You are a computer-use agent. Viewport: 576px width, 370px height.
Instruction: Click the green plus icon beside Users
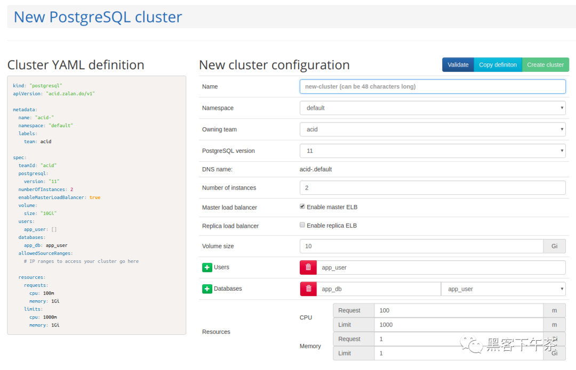(207, 267)
